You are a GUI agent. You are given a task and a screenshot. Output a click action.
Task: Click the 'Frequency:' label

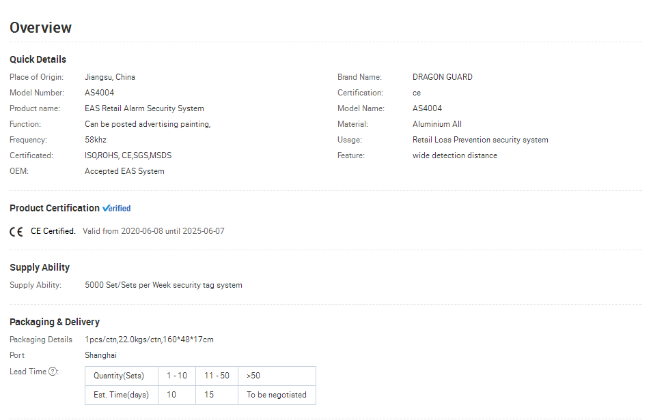pyautogui.click(x=28, y=140)
